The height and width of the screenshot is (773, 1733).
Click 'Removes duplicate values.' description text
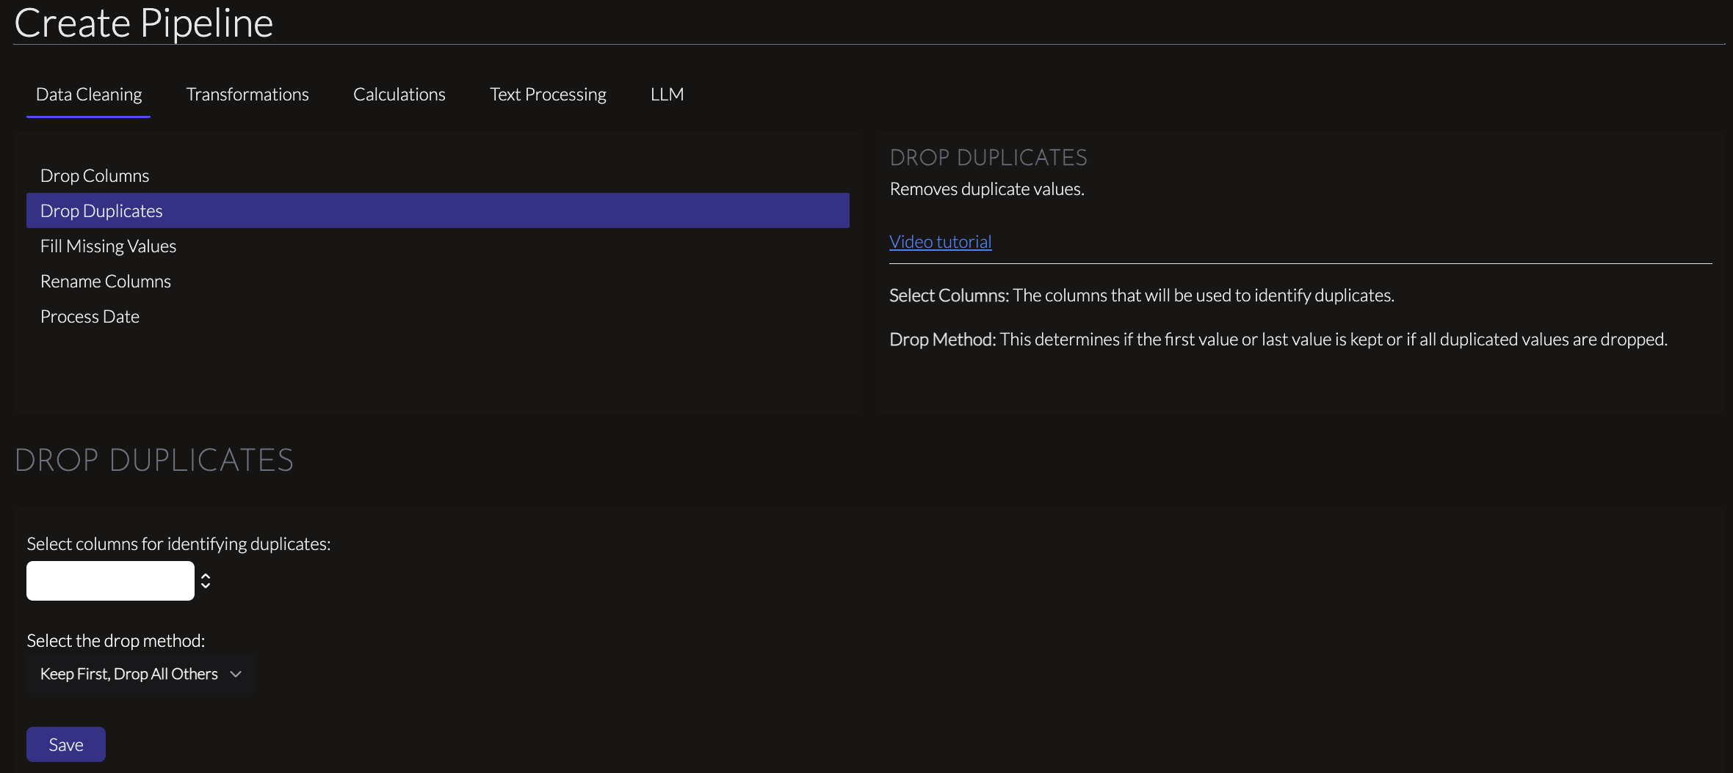point(987,189)
